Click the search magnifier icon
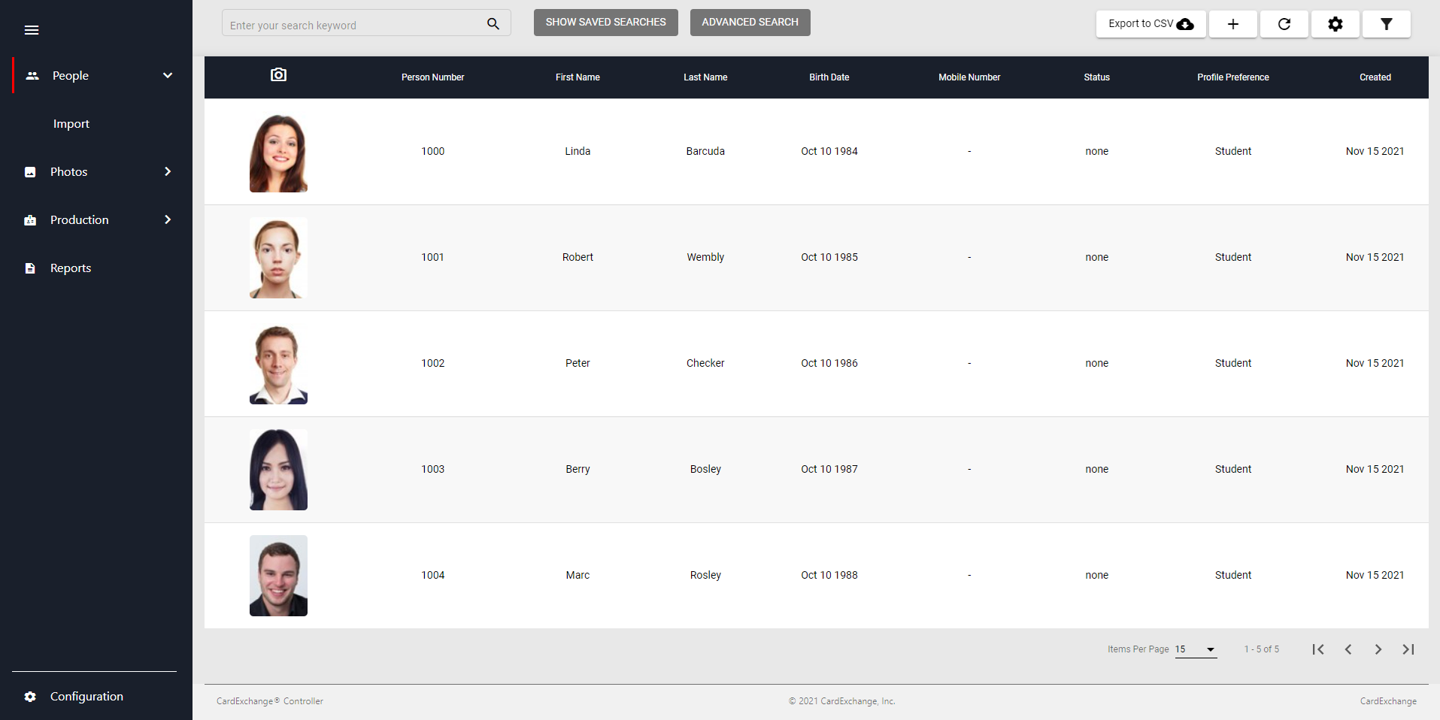The image size is (1440, 720). click(493, 24)
